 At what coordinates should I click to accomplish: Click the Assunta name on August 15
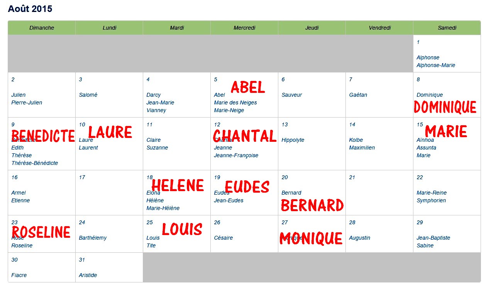427,148
